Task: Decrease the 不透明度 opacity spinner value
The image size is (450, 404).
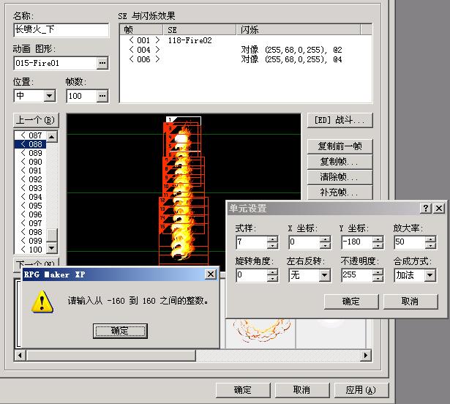Action: point(378,279)
